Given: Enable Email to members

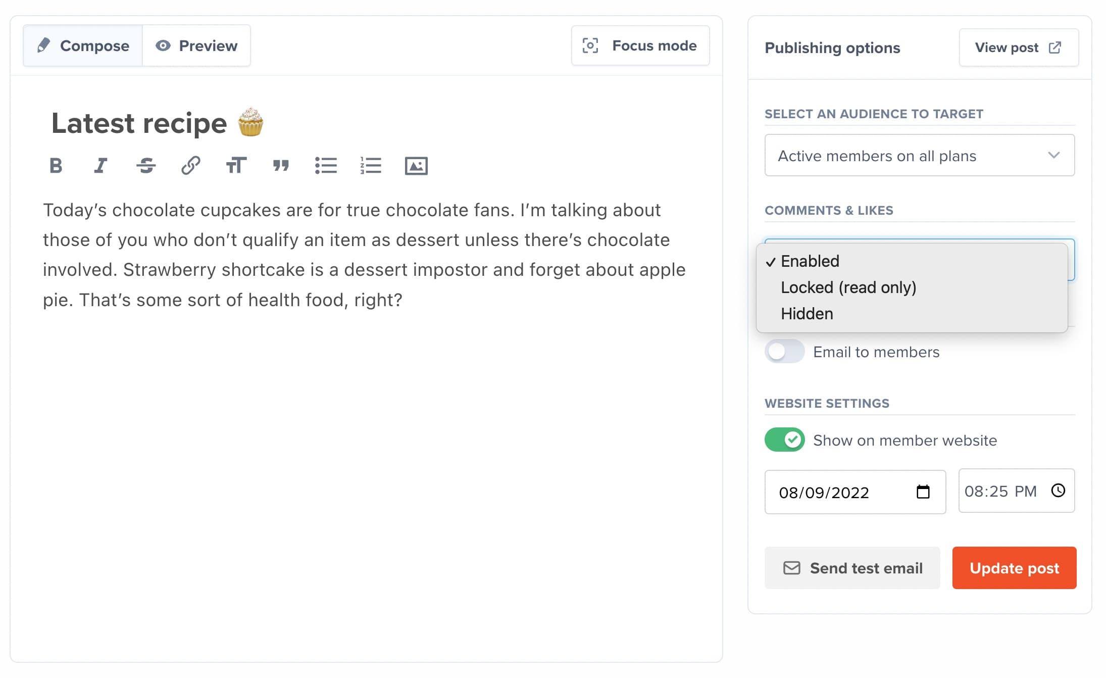Looking at the screenshot, I should pyautogui.click(x=784, y=352).
